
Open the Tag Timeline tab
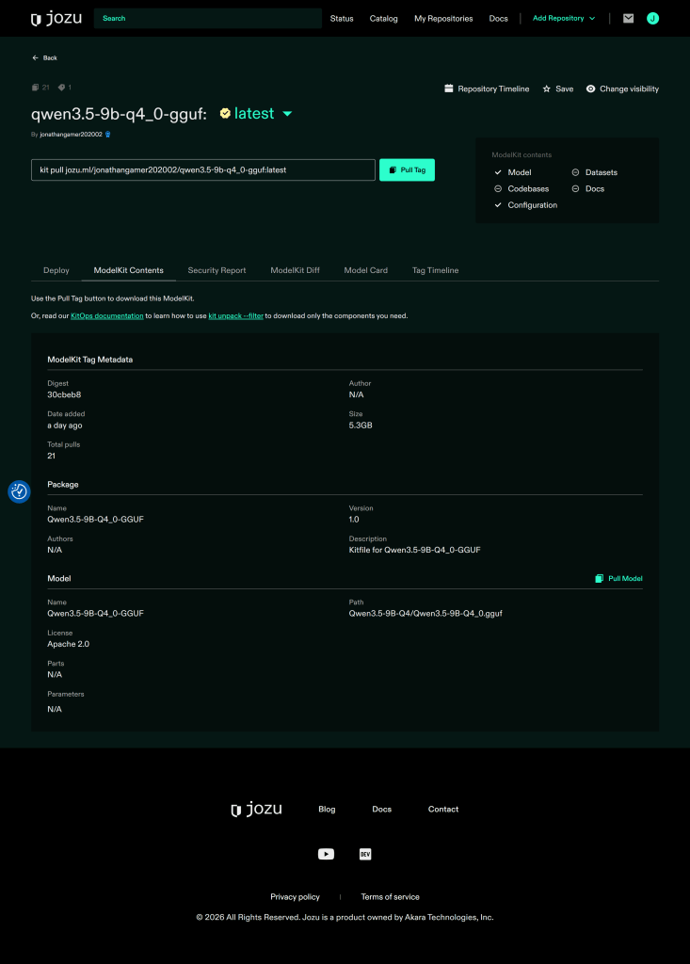coord(436,270)
